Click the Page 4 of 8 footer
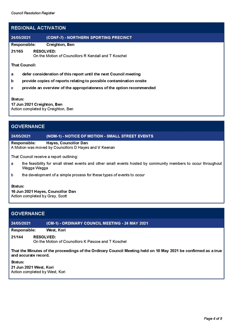Image resolution: width=233 pixels, height=330 pixels. tap(213, 319)
